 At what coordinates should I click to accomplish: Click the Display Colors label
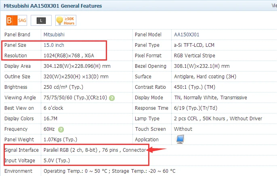pos(19,119)
